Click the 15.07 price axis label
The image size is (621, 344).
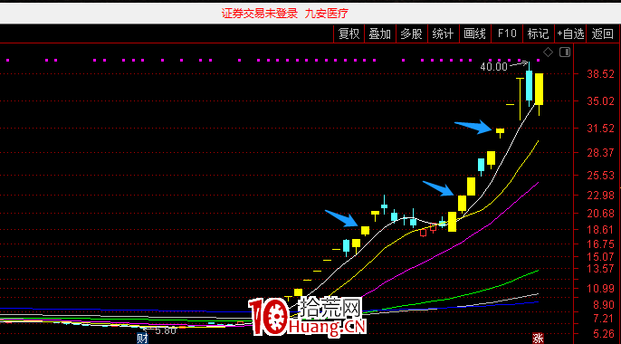(x=600, y=257)
